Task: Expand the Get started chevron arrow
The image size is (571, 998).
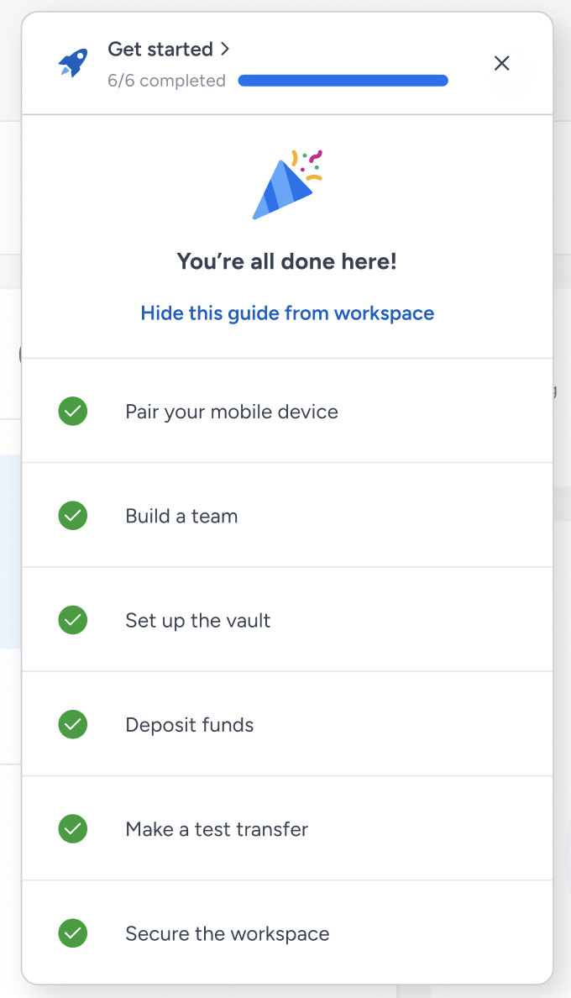Action: click(x=224, y=49)
